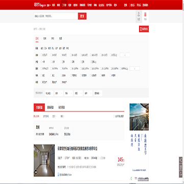Click the QR code icon on right edge

coord(180,167)
